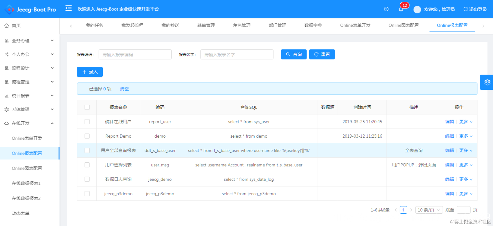Image resolution: width=493 pixels, height=226 pixels.
Task: Open 更多 dropdown for report_user row
Action: tap(466, 122)
